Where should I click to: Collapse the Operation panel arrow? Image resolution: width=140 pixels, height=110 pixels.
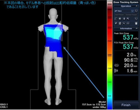(136, 6)
